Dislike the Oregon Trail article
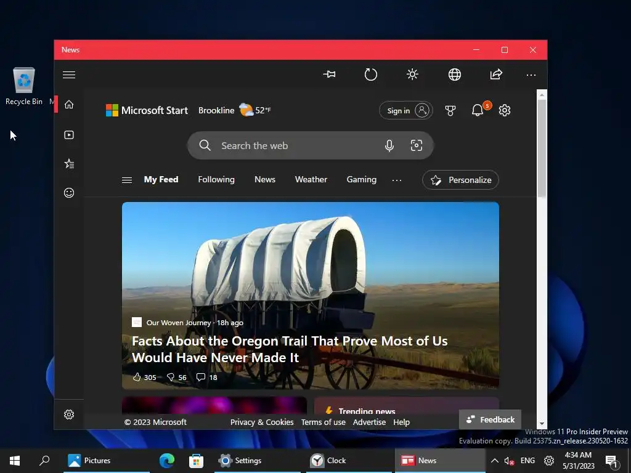631x473 pixels. click(x=177, y=378)
